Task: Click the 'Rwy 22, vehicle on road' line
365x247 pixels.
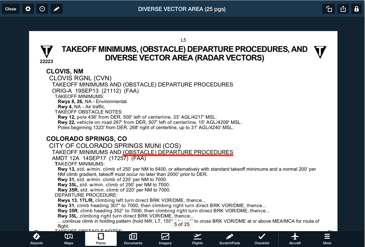Action: coord(150,122)
